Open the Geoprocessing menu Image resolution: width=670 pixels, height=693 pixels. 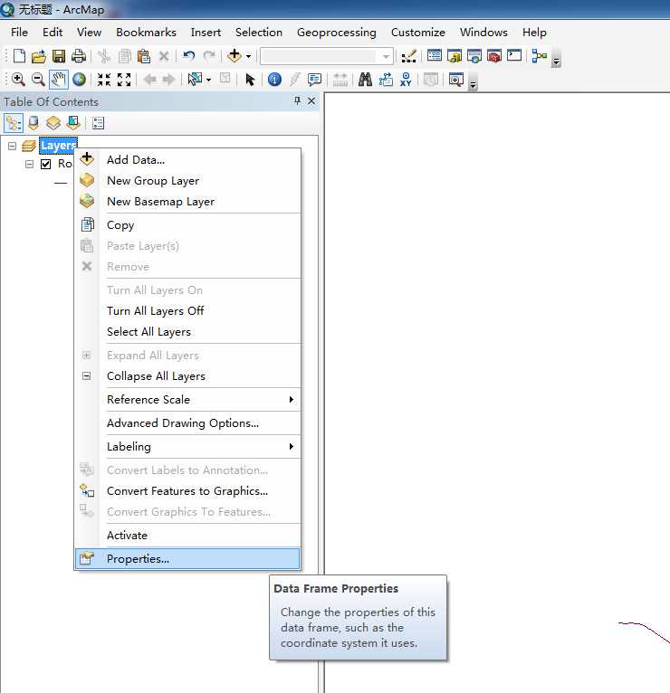[336, 33]
